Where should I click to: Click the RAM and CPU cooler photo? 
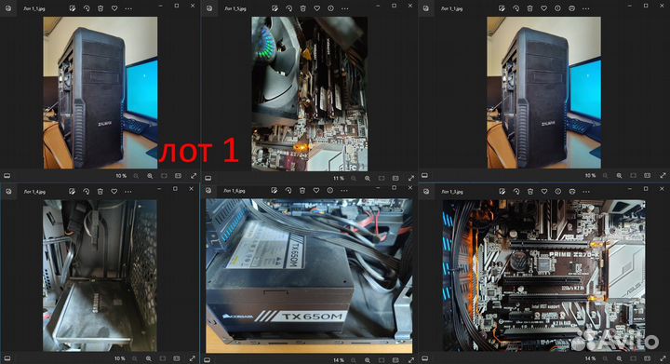(x=309, y=94)
